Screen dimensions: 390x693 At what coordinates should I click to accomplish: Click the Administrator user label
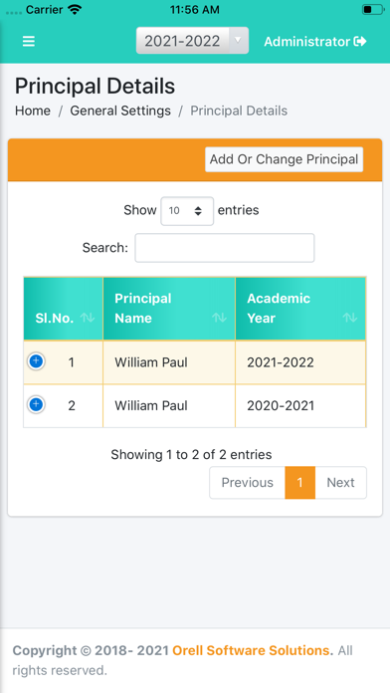pyautogui.click(x=307, y=42)
